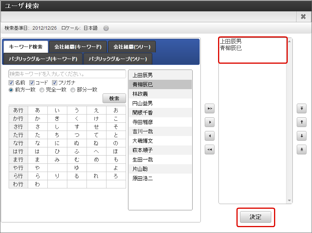The image size is (312, 233).
Task: Filter by kana む
Action: coord(77,160)
